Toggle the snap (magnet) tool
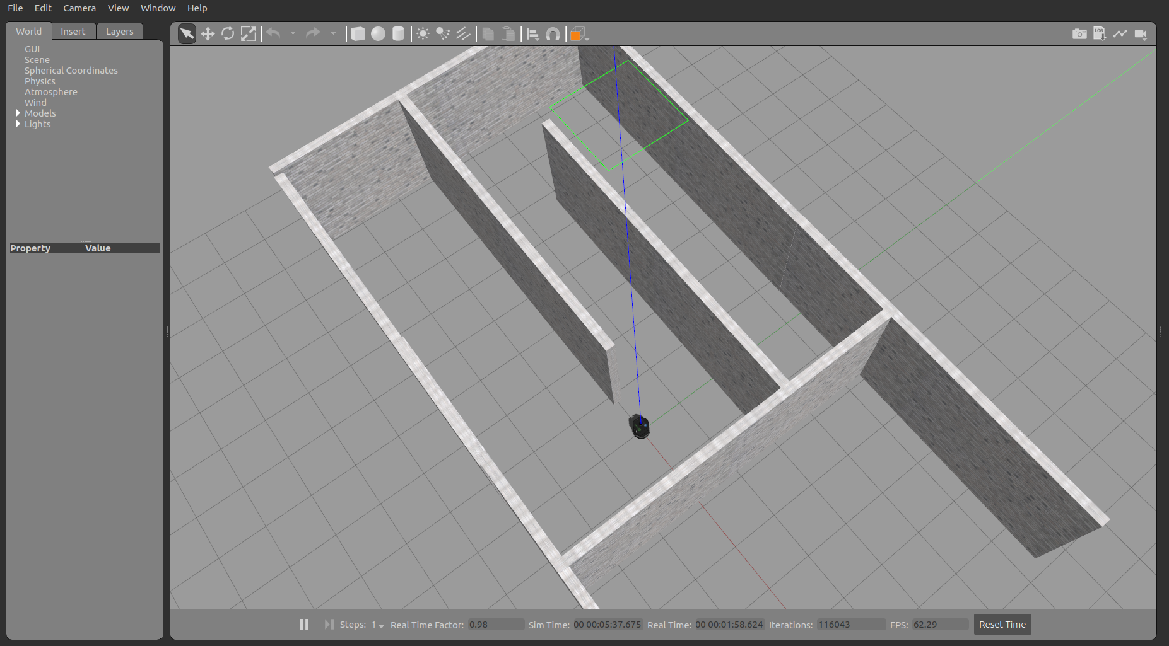The image size is (1169, 646). 553,34
